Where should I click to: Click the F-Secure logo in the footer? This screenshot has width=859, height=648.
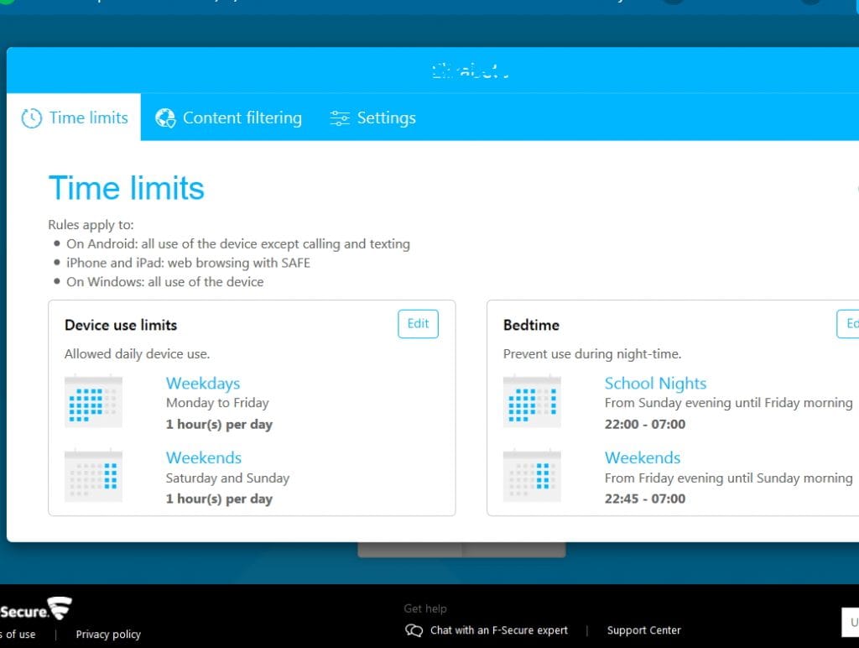point(35,609)
